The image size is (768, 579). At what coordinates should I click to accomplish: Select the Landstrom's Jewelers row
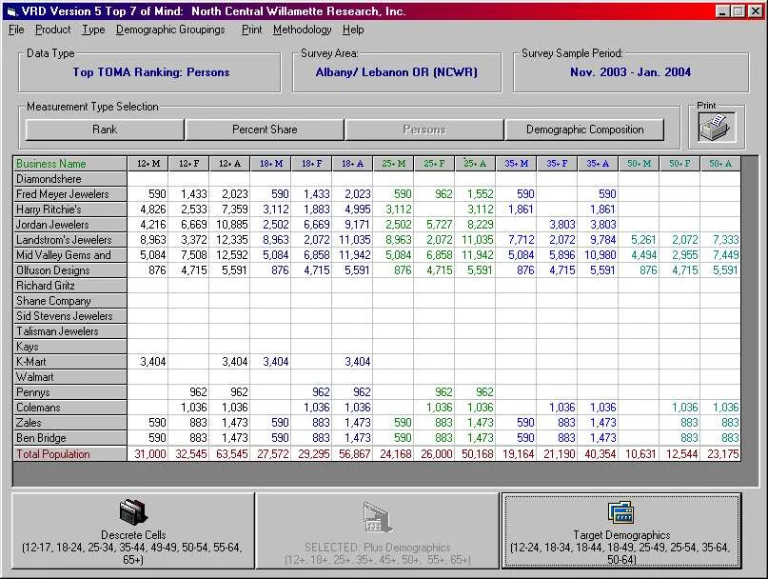pyautogui.click(x=70, y=240)
